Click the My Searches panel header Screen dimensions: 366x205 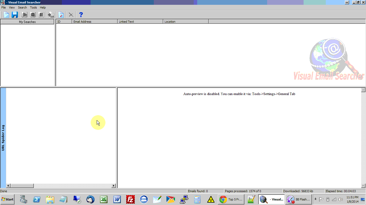coord(27,22)
